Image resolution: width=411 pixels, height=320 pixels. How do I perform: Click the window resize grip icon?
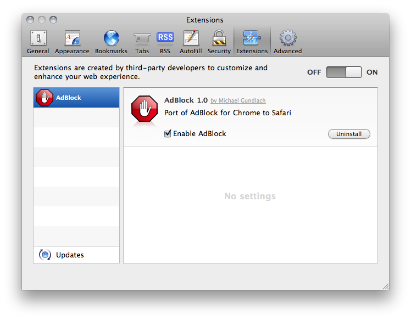386,286
